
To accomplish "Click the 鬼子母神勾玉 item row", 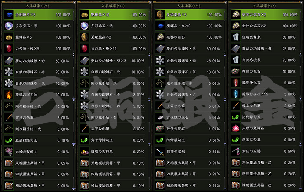I will (114, 140).
